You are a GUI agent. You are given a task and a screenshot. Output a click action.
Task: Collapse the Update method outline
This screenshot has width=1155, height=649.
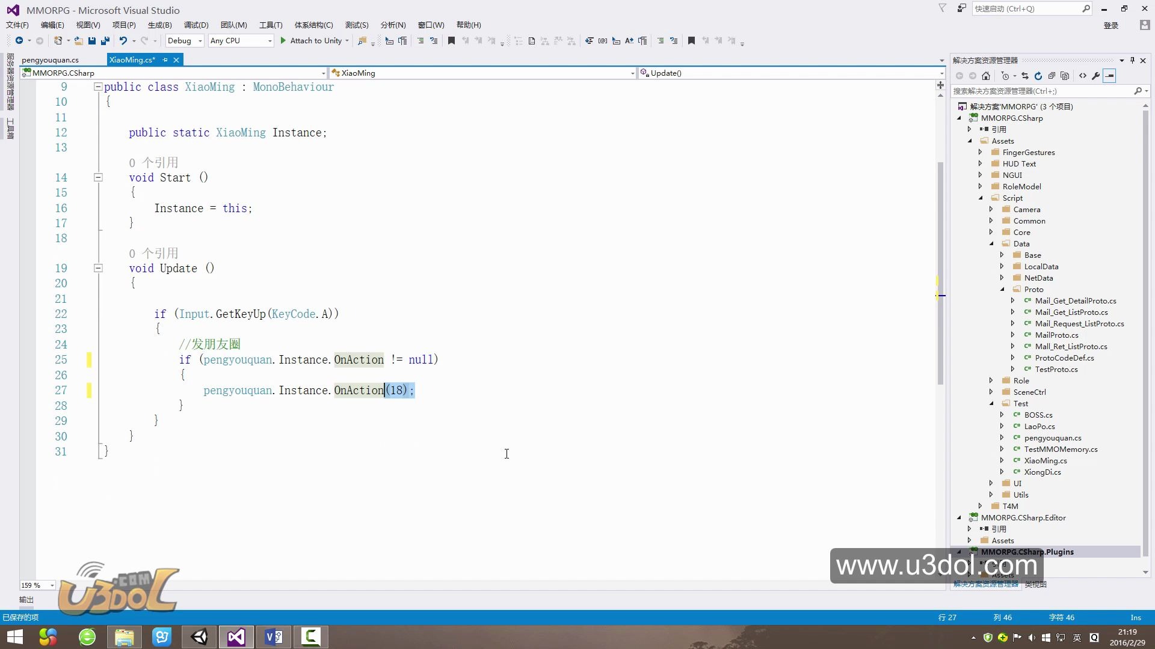[x=97, y=268]
